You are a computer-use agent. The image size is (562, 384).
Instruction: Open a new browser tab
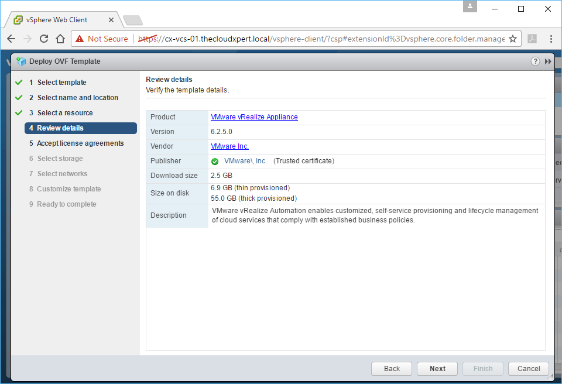pyautogui.click(x=133, y=20)
